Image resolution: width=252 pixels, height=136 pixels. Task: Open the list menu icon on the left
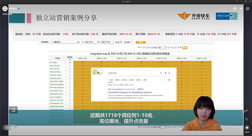(13, 110)
